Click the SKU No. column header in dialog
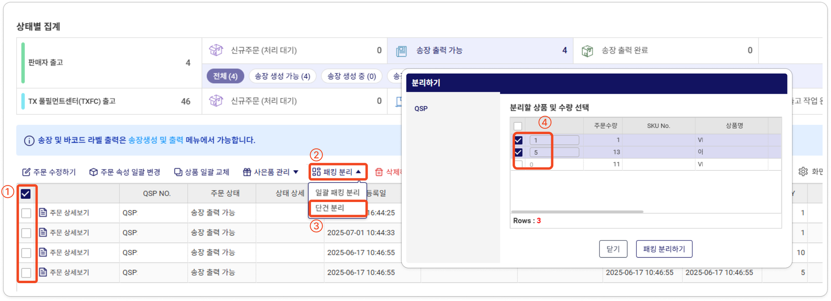 pyautogui.click(x=659, y=126)
